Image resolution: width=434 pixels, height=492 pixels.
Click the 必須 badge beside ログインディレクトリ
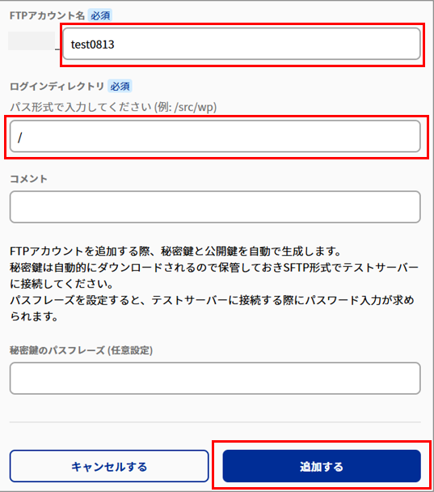tap(120, 86)
